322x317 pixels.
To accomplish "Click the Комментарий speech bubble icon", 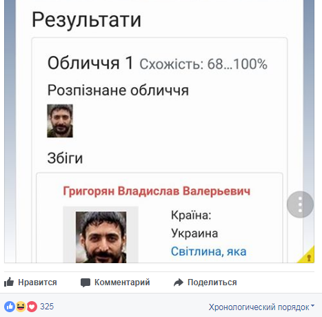I will click(x=85, y=282).
